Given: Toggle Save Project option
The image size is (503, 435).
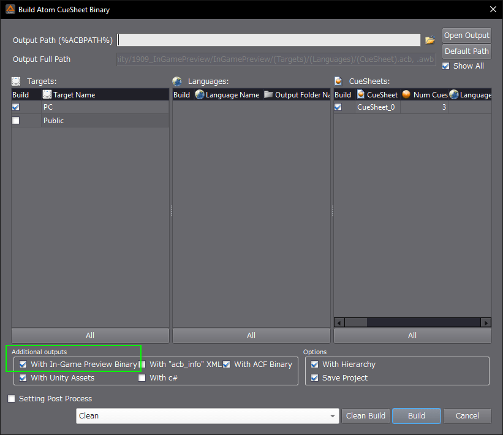Looking at the screenshot, I should tap(315, 377).
